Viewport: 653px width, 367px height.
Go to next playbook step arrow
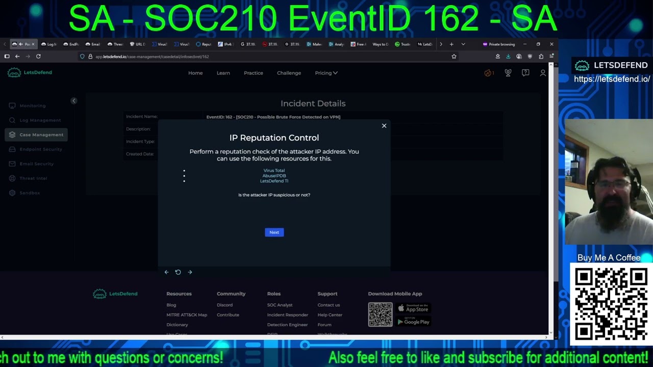[x=190, y=272]
